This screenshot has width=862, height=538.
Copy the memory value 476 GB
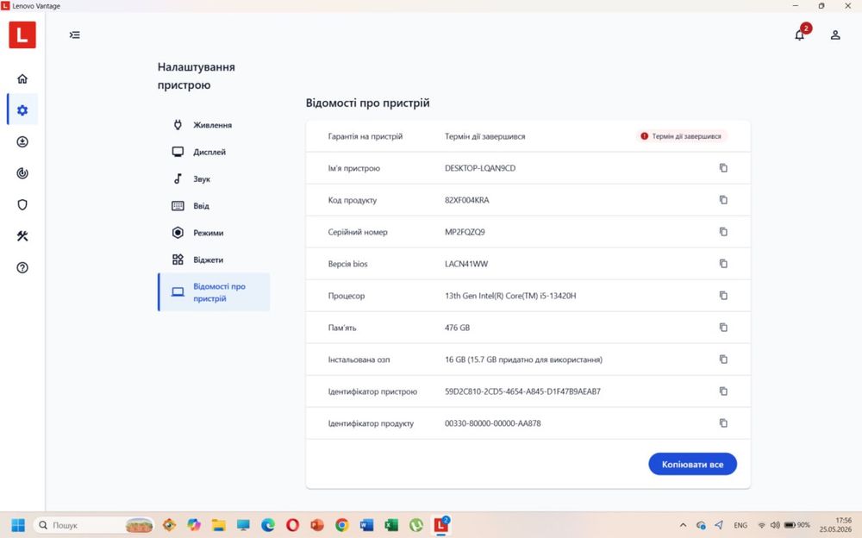(723, 328)
